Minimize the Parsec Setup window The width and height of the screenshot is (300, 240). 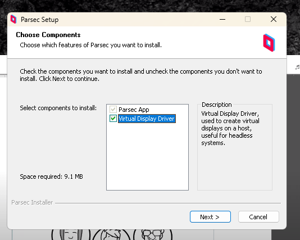coord(222,19)
